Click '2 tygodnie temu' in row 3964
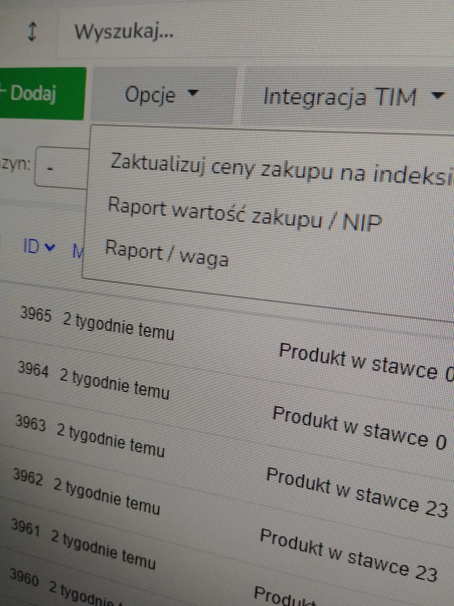This screenshot has height=606, width=454. (115, 384)
